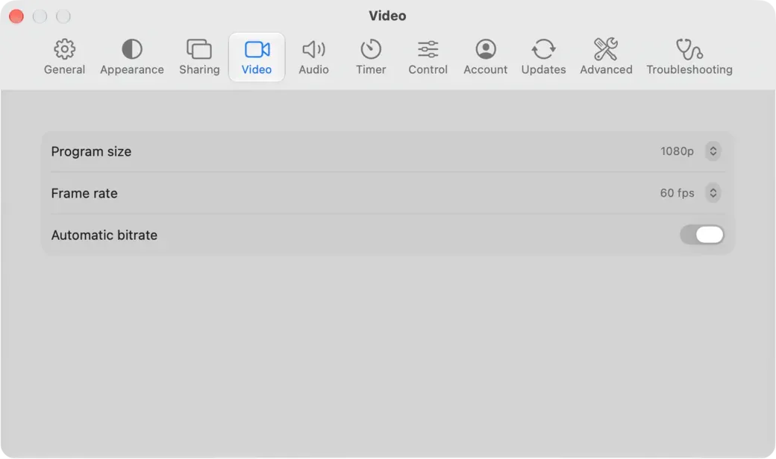776x459 pixels.
Task: Click the "Program size" label
Action: coord(91,152)
